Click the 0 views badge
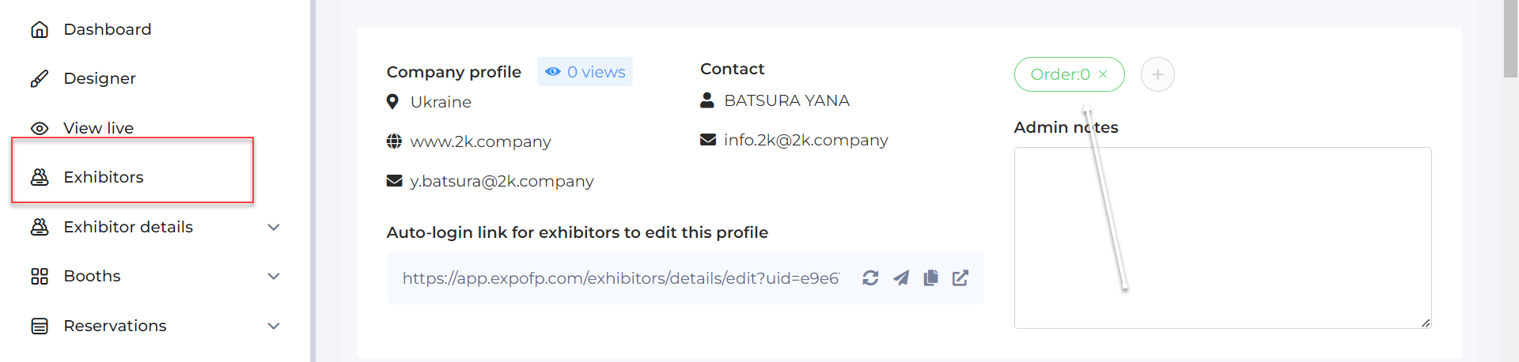Screen dimensions: 1519x362 [585, 72]
